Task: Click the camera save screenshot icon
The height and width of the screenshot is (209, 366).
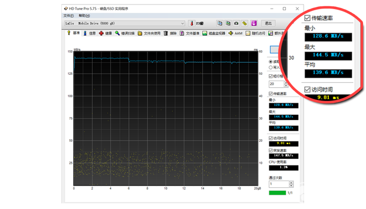Action: pyautogui.click(x=236, y=23)
